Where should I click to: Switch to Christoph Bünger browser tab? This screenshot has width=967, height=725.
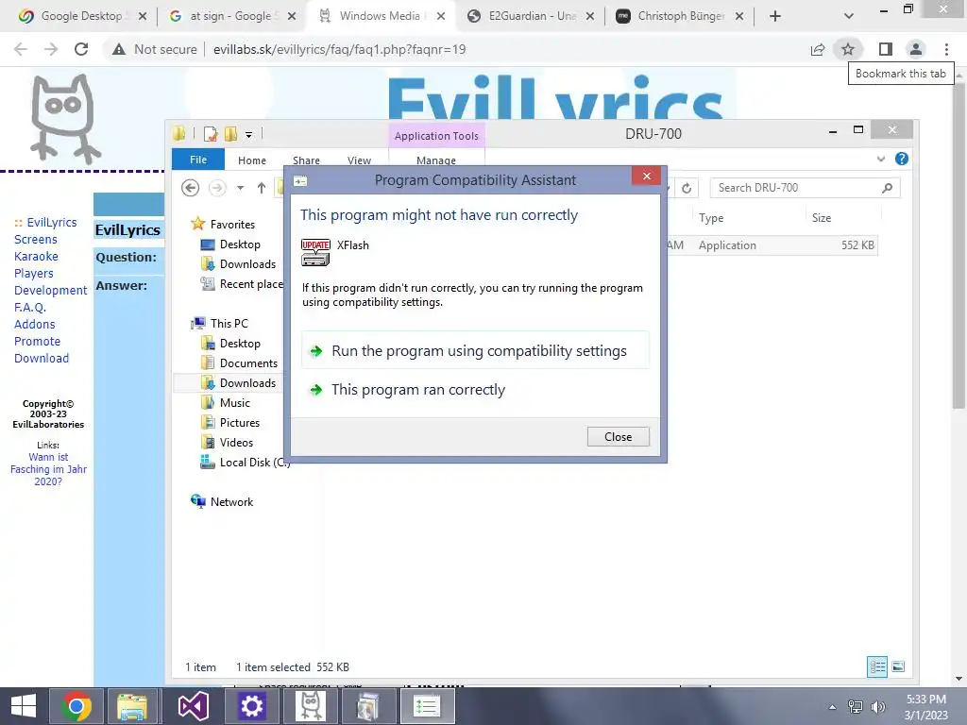pos(679,16)
